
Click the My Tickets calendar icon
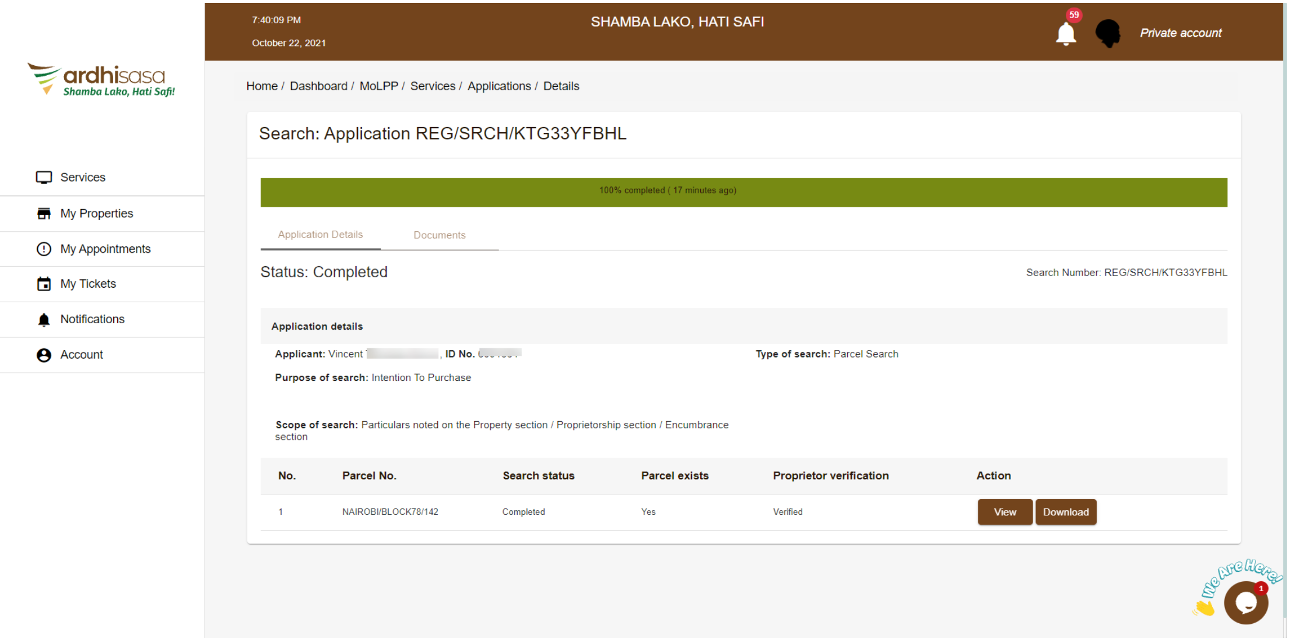(x=44, y=284)
